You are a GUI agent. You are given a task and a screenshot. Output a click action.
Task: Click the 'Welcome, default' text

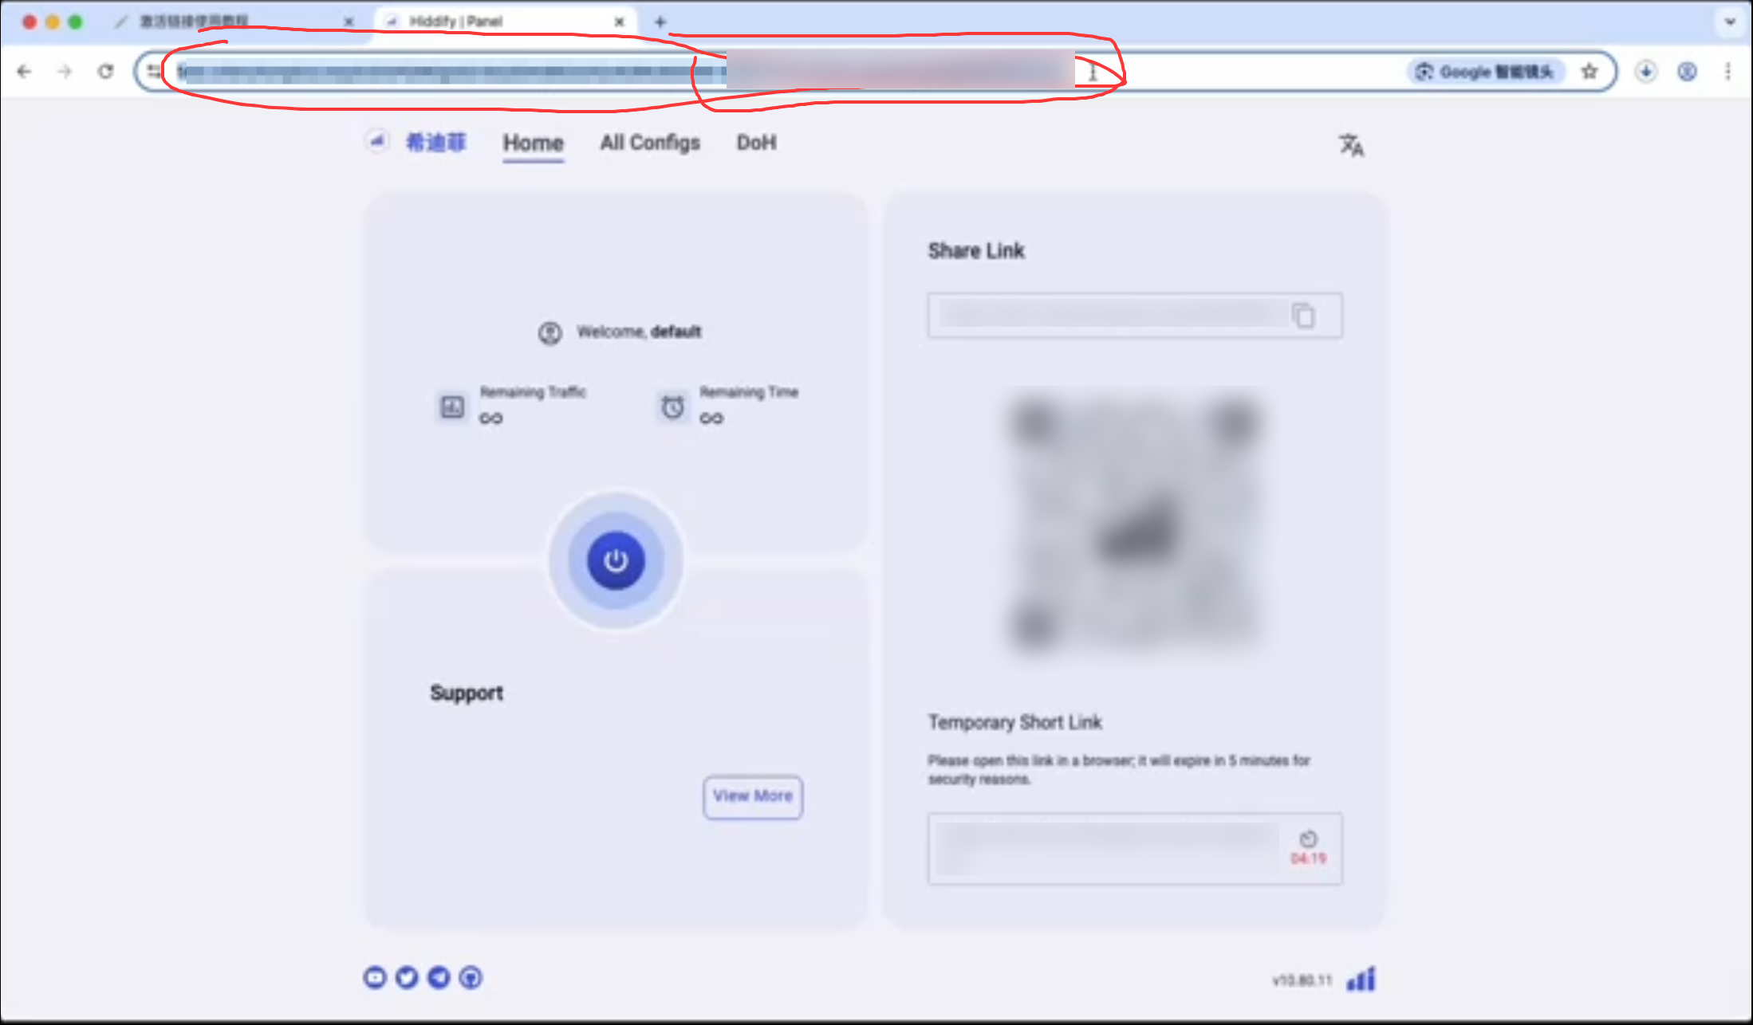(639, 332)
